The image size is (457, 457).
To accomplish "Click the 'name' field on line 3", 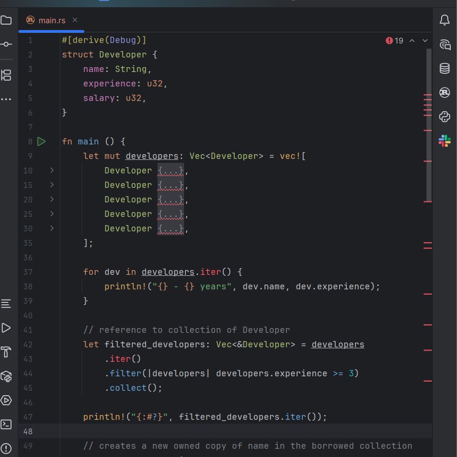I will coord(94,69).
